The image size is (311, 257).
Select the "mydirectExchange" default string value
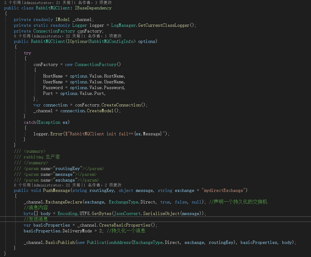(224, 190)
